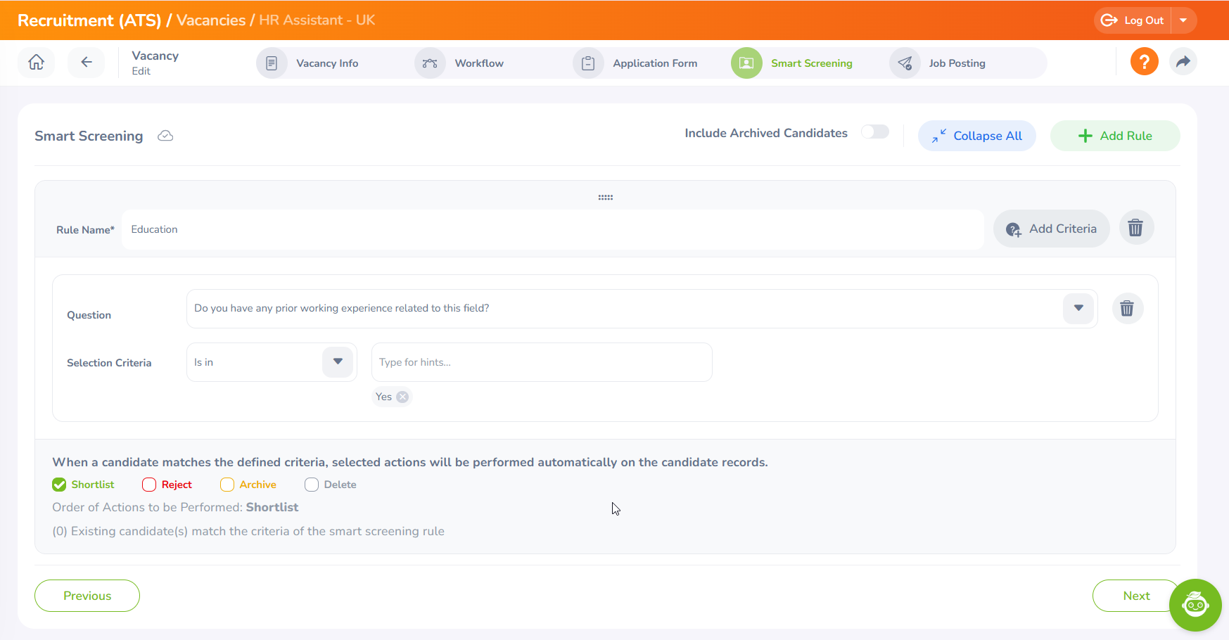The width and height of the screenshot is (1229, 640).
Task: Switch to the Workflow tab
Action: (478, 63)
